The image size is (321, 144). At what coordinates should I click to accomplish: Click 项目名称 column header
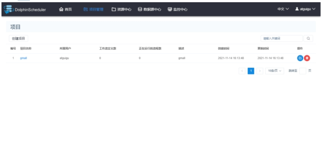[26, 48]
